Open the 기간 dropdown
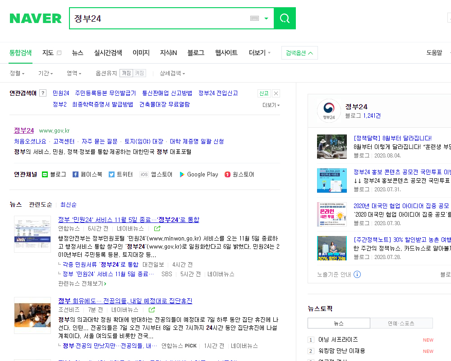Viewport: 451px width, 361px height. (x=46, y=74)
